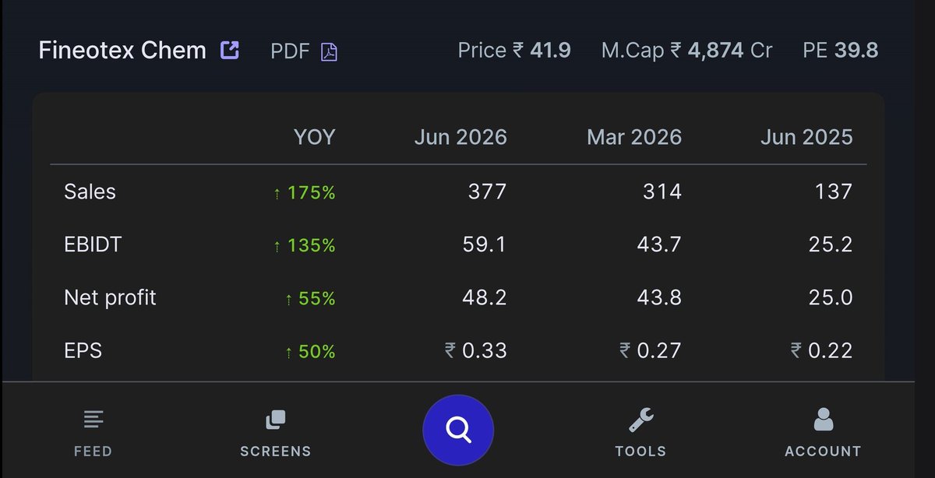
Task: Open the ACCOUNT tab label
Action: (823, 452)
